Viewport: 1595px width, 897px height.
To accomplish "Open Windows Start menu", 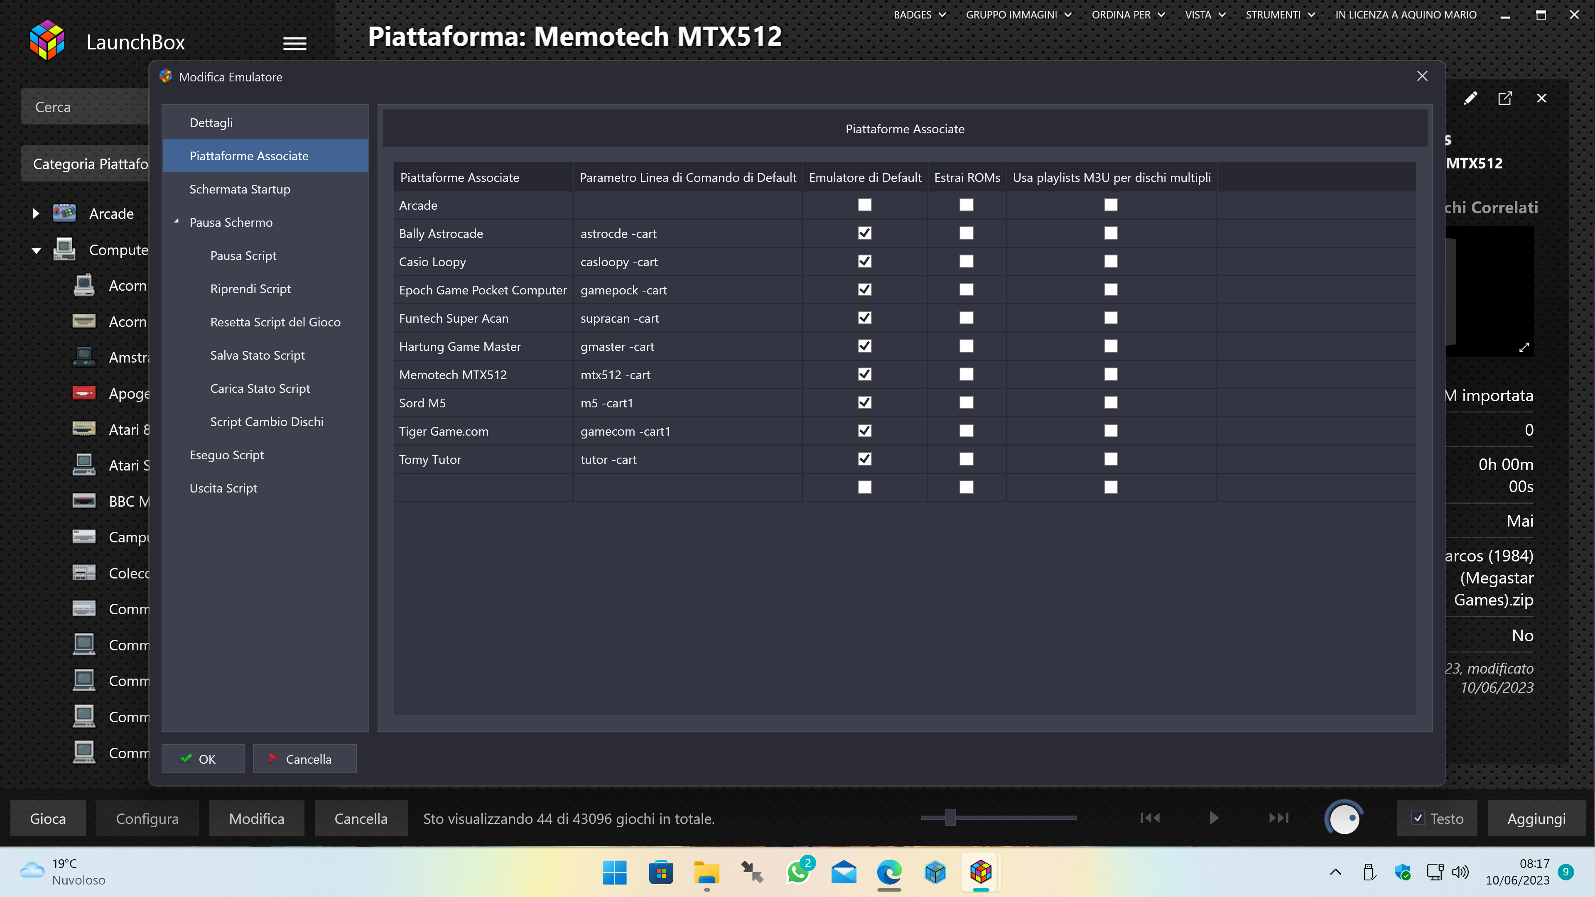I will click(x=614, y=873).
